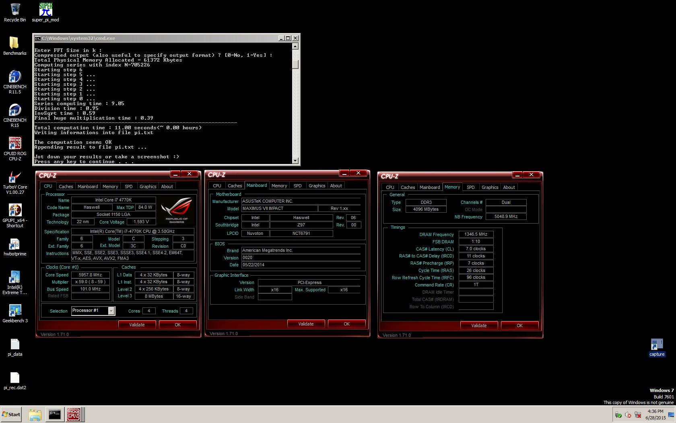Launch CINEBENCH R15 desktop shortcut
This screenshot has width=676, height=423.
click(15, 115)
